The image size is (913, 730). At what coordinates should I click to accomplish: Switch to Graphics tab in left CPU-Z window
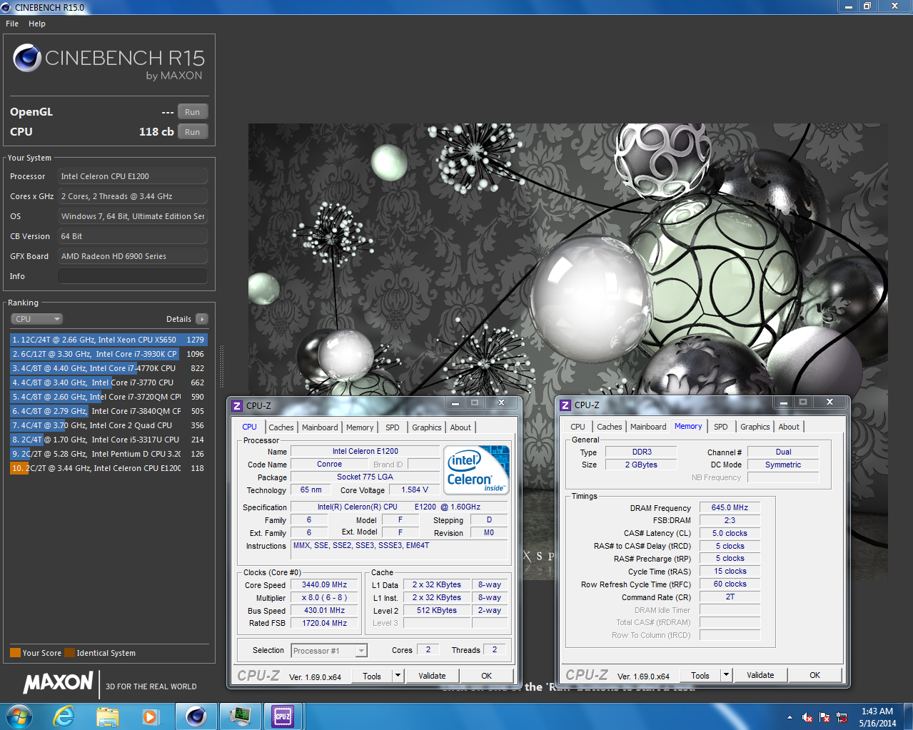click(427, 427)
